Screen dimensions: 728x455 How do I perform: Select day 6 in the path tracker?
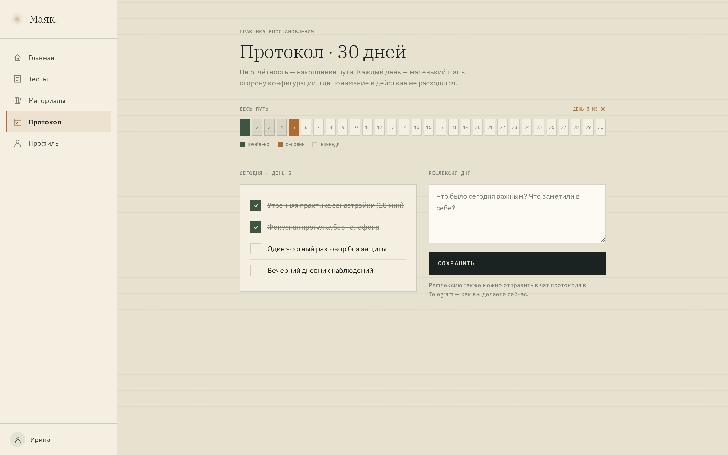tap(306, 127)
